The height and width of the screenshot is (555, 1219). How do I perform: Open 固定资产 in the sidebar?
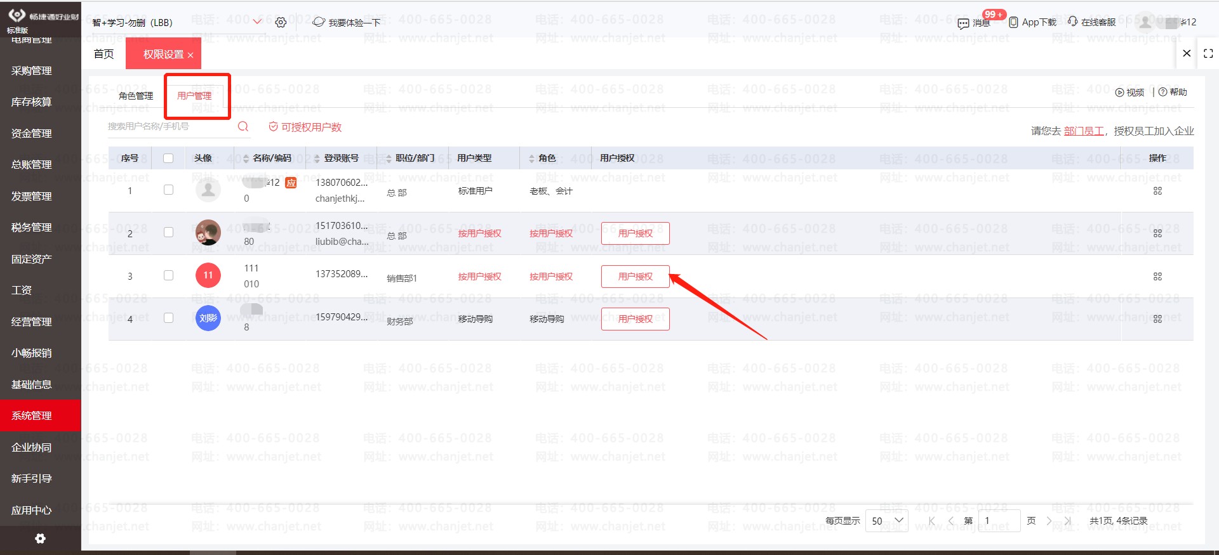point(32,259)
